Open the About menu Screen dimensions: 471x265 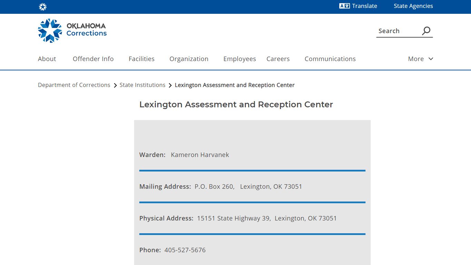tap(47, 59)
